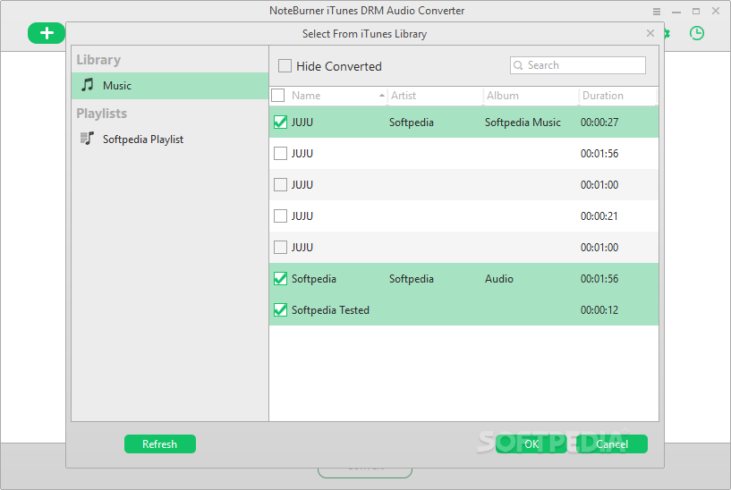The image size is (731, 490).
Task: Check the JUJU track lasting 00:00:21
Action: [280, 216]
